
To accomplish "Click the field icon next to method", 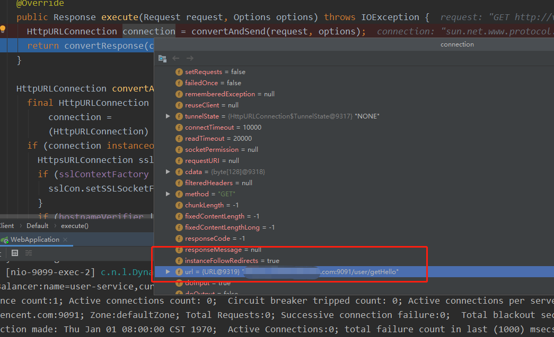I will tap(179, 194).
